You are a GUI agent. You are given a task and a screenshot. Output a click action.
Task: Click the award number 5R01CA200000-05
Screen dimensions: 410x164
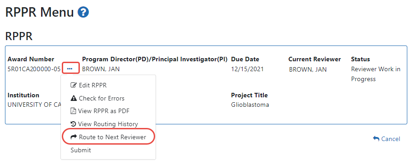[x=34, y=69]
